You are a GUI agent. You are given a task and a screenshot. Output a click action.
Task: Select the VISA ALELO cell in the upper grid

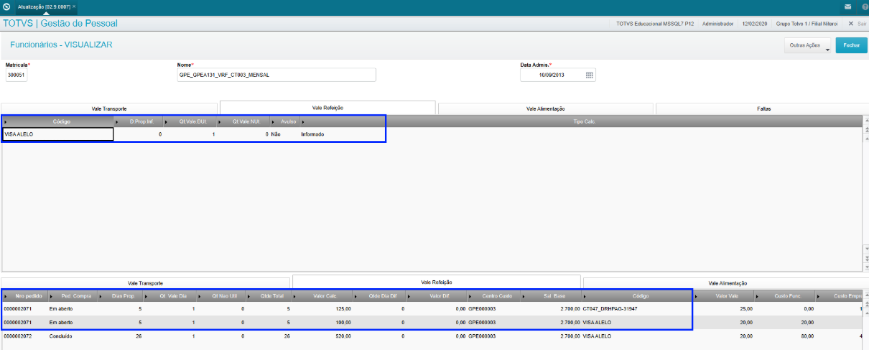57,134
